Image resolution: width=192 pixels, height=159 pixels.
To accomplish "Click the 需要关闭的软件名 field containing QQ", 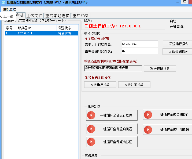I will tap(139, 51).
